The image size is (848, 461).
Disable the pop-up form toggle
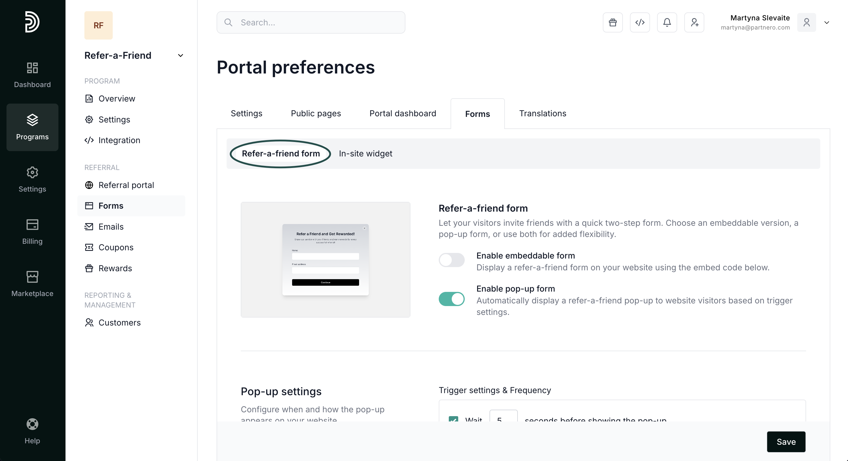451,299
